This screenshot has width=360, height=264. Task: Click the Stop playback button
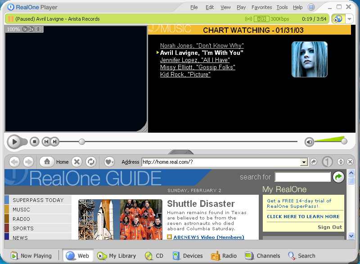pos(35,142)
